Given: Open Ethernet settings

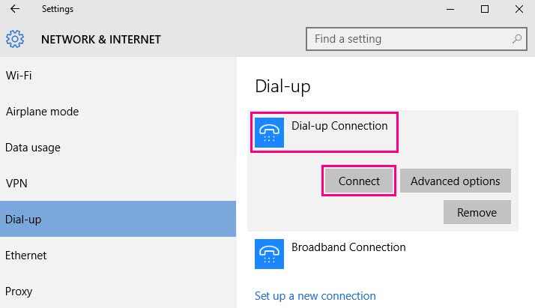Looking at the screenshot, I should 118,255.
